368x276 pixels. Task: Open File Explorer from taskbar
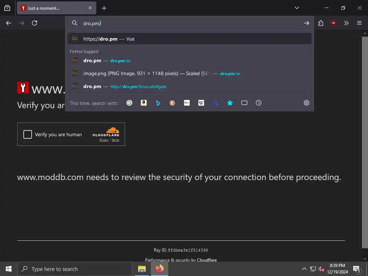coord(142,269)
